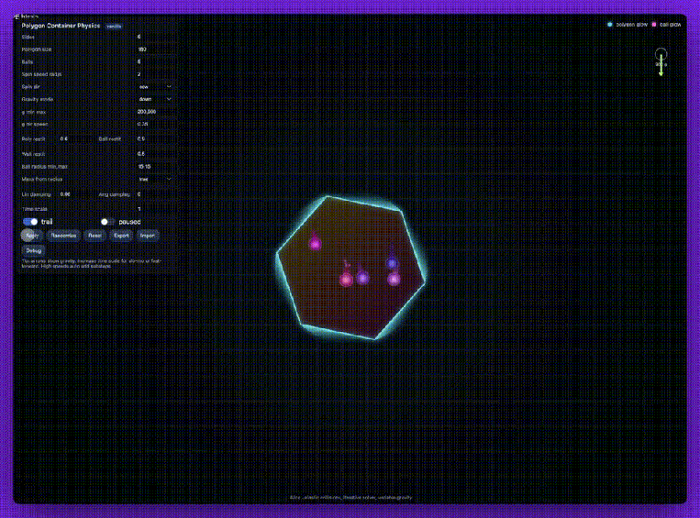Click the tip text below the Debug button
Viewport: 700px width, 518px height.
click(x=92, y=263)
